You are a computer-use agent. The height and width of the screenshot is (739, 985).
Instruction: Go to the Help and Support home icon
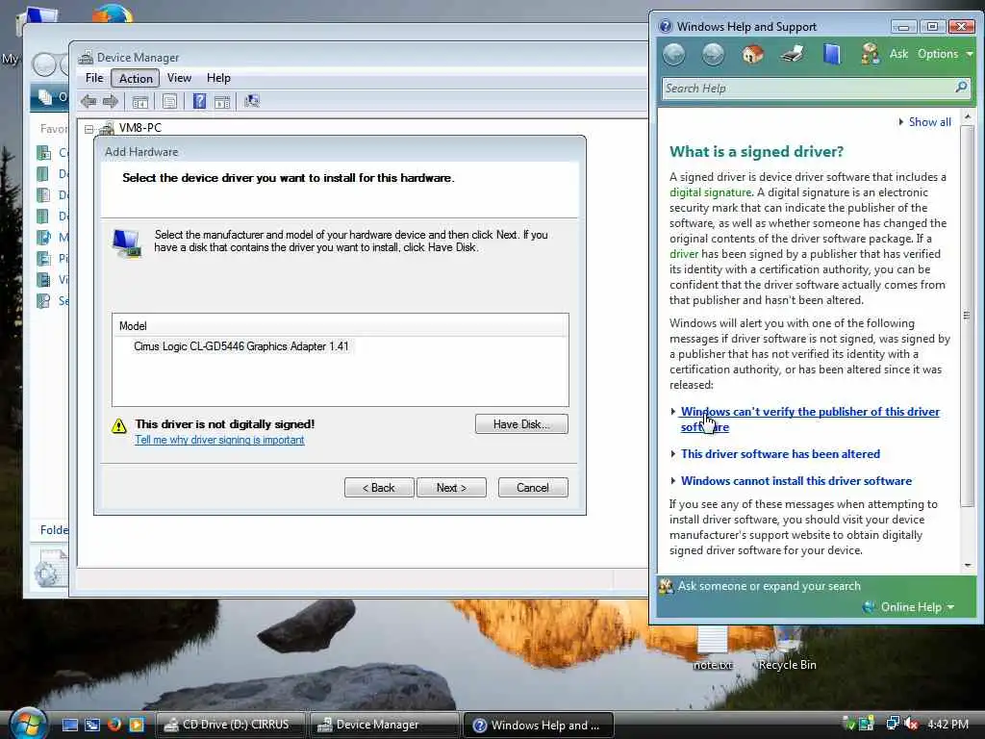tap(752, 55)
